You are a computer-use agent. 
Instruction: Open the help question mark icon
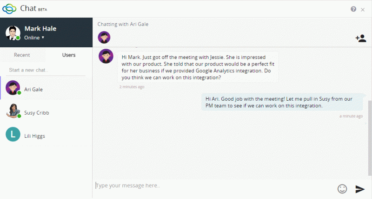(353, 9)
